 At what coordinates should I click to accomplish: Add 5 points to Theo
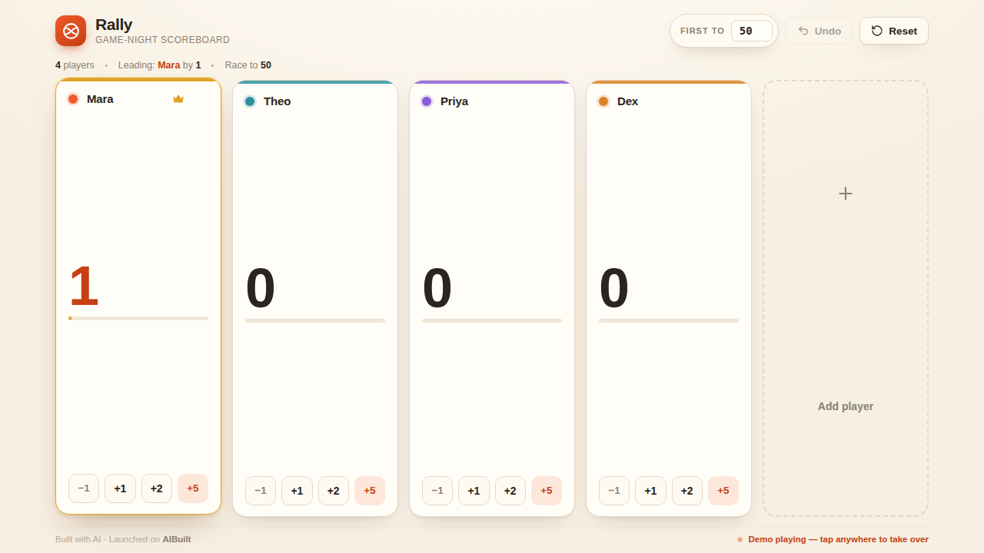pos(370,491)
